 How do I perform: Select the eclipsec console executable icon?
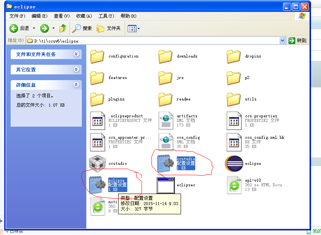pos(166,185)
